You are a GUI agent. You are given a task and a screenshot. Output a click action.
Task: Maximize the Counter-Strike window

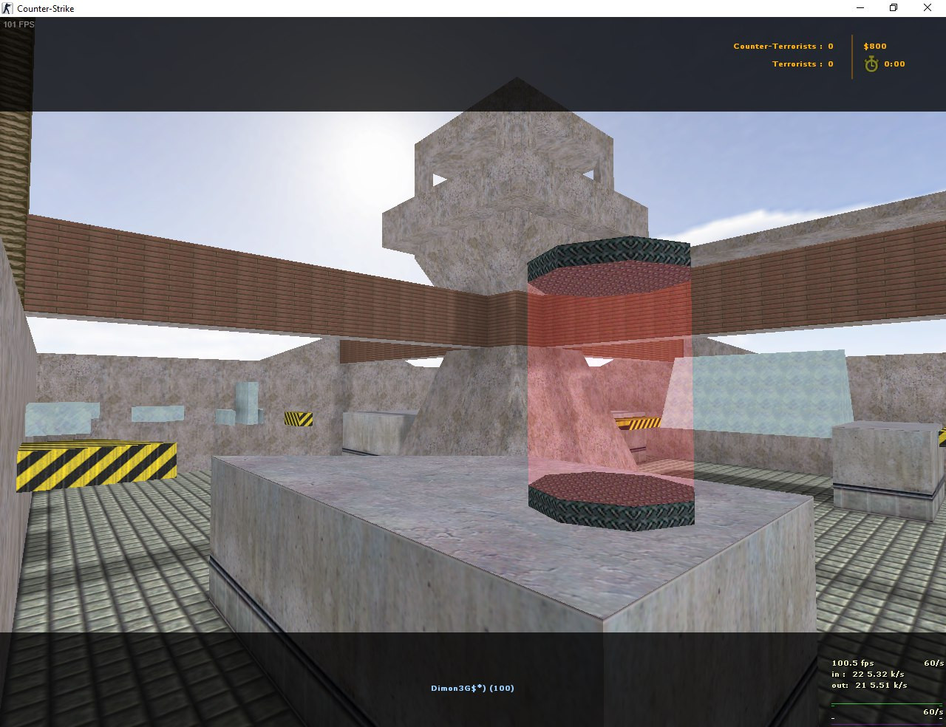[894, 8]
